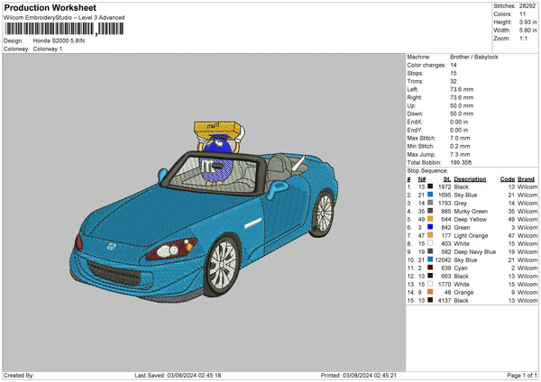Select the Max Stitch value 7.0 mm
Viewport: 541px width, 382px height.
460,138
